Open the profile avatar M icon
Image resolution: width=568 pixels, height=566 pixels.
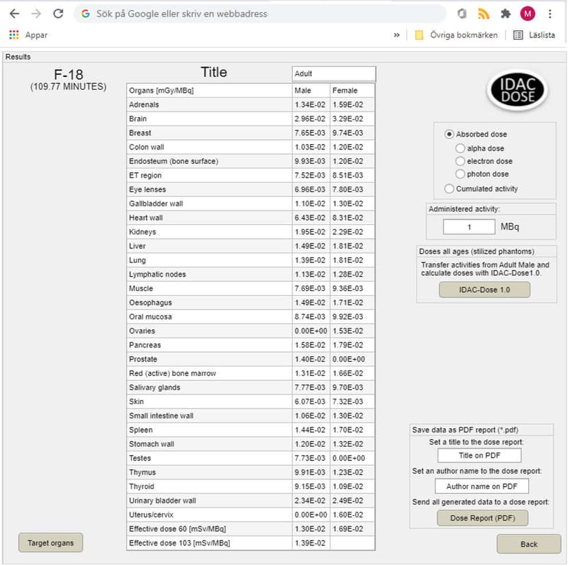tap(528, 14)
